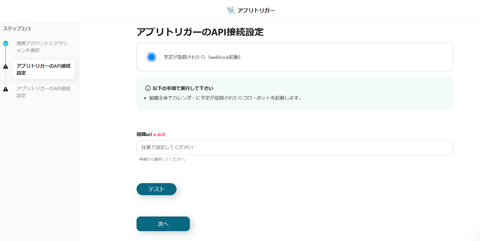The height and width of the screenshot is (241, 480).
Task: Click the blue Calendly logo icon
Action: click(x=151, y=57)
